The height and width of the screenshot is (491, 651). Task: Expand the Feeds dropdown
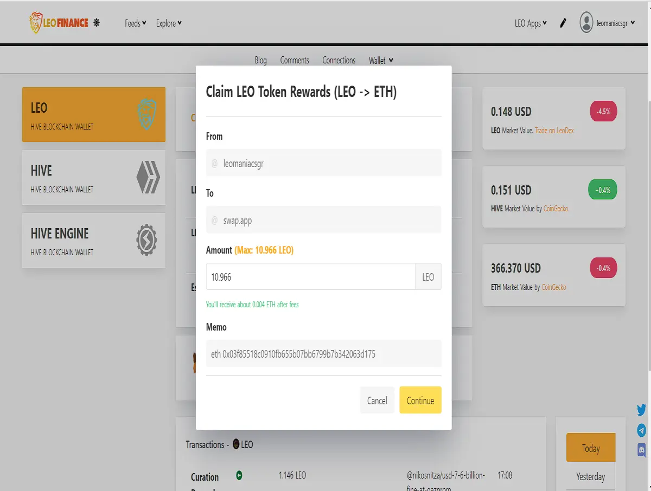coord(136,23)
